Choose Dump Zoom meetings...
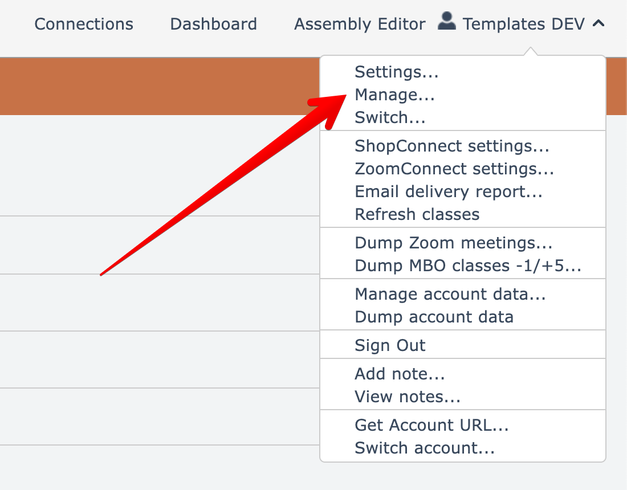The image size is (627, 490). (x=453, y=243)
